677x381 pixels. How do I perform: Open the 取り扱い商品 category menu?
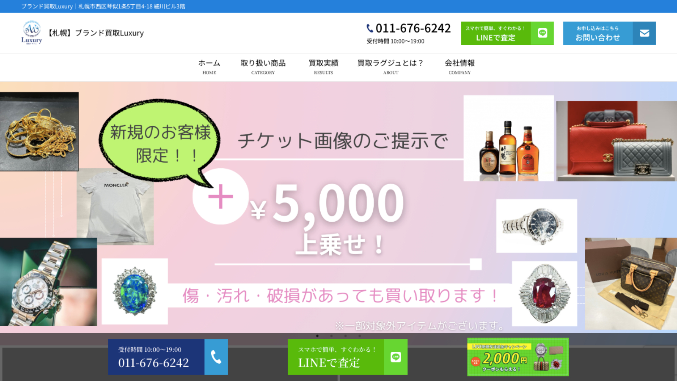pyautogui.click(x=263, y=67)
